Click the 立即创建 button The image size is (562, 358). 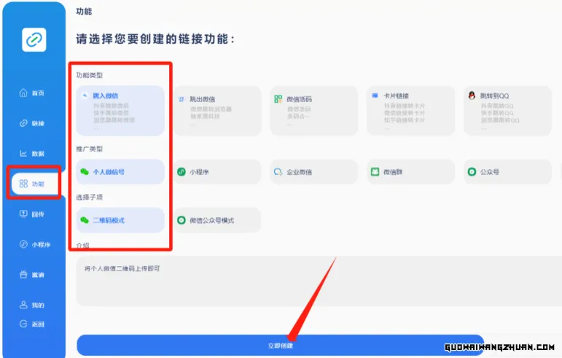pyautogui.click(x=281, y=346)
